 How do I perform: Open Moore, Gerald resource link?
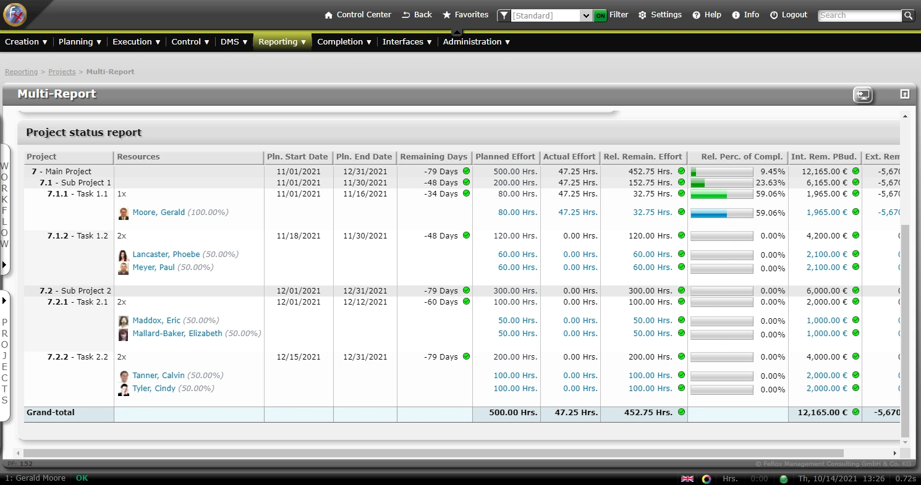point(158,213)
